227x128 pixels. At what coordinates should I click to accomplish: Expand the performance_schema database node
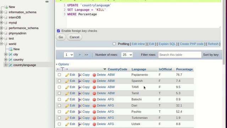[1, 28]
